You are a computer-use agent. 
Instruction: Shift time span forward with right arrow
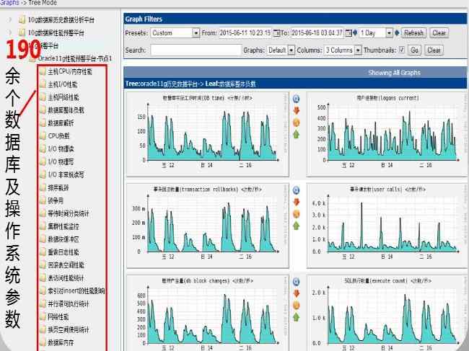pyautogui.click(x=397, y=33)
